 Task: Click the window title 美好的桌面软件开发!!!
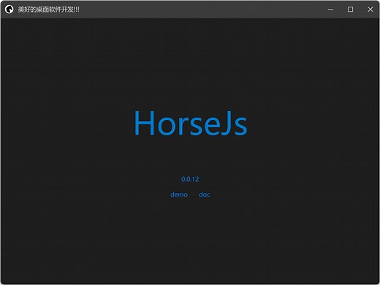(48, 9)
